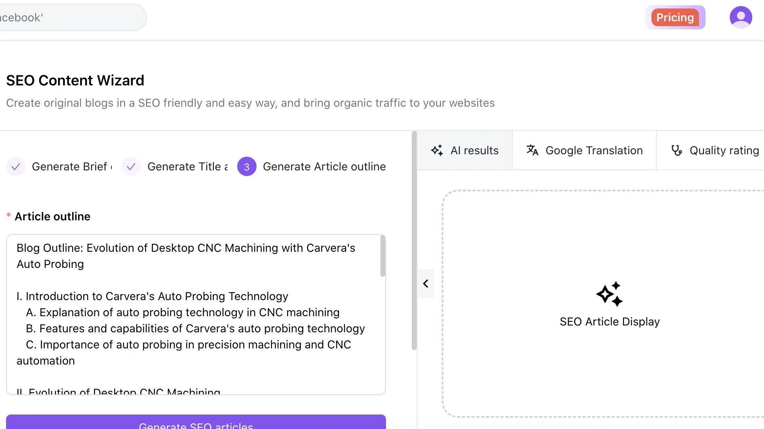Click the Generate Brief checkmark step
The width and height of the screenshot is (764, 429).
click(x=16, y=167)
